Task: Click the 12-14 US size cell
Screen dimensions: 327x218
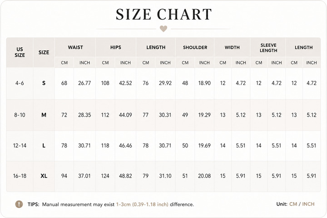Action: tap(20, 145)
